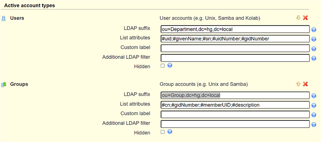The height and width of the screenshot is (142, 321).
Task: Click the Users List attributes field
Action: (235, 39)
